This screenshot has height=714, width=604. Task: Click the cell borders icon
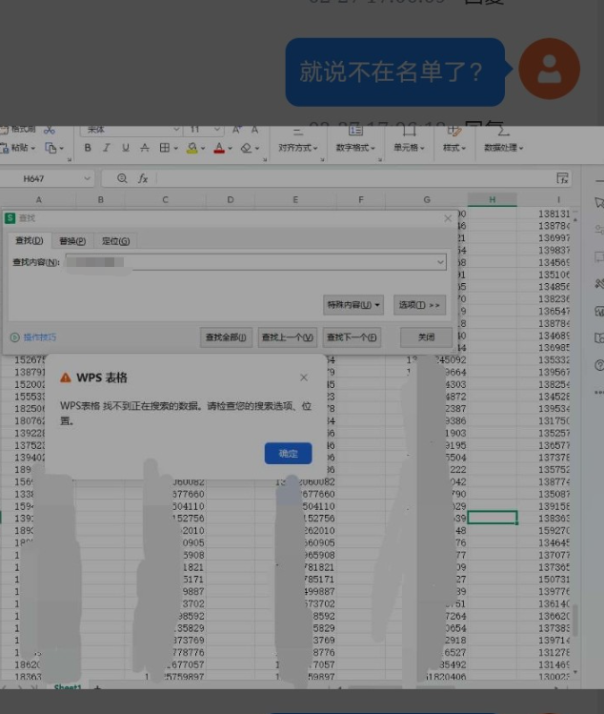164,149
